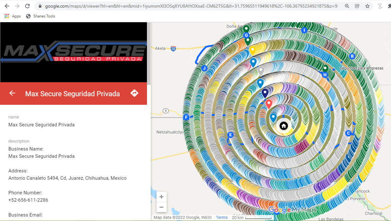Viewport: 391px width, 221px height.
Task: Zoom out on the map
Action: 161,207
